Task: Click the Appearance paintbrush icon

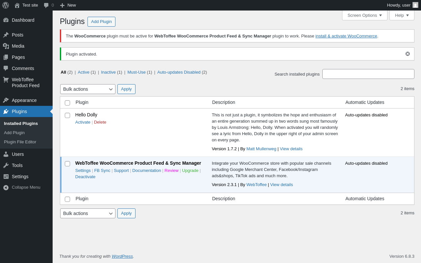Action: tap(6, 100)
